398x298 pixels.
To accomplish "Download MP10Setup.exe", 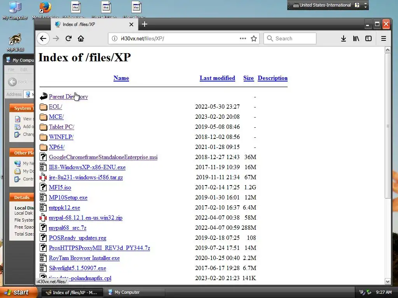I will 68,198.
